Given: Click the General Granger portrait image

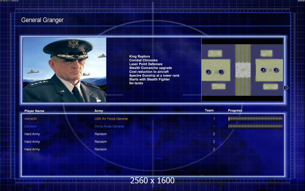Looking at the screenshot, I should [64, 70].
